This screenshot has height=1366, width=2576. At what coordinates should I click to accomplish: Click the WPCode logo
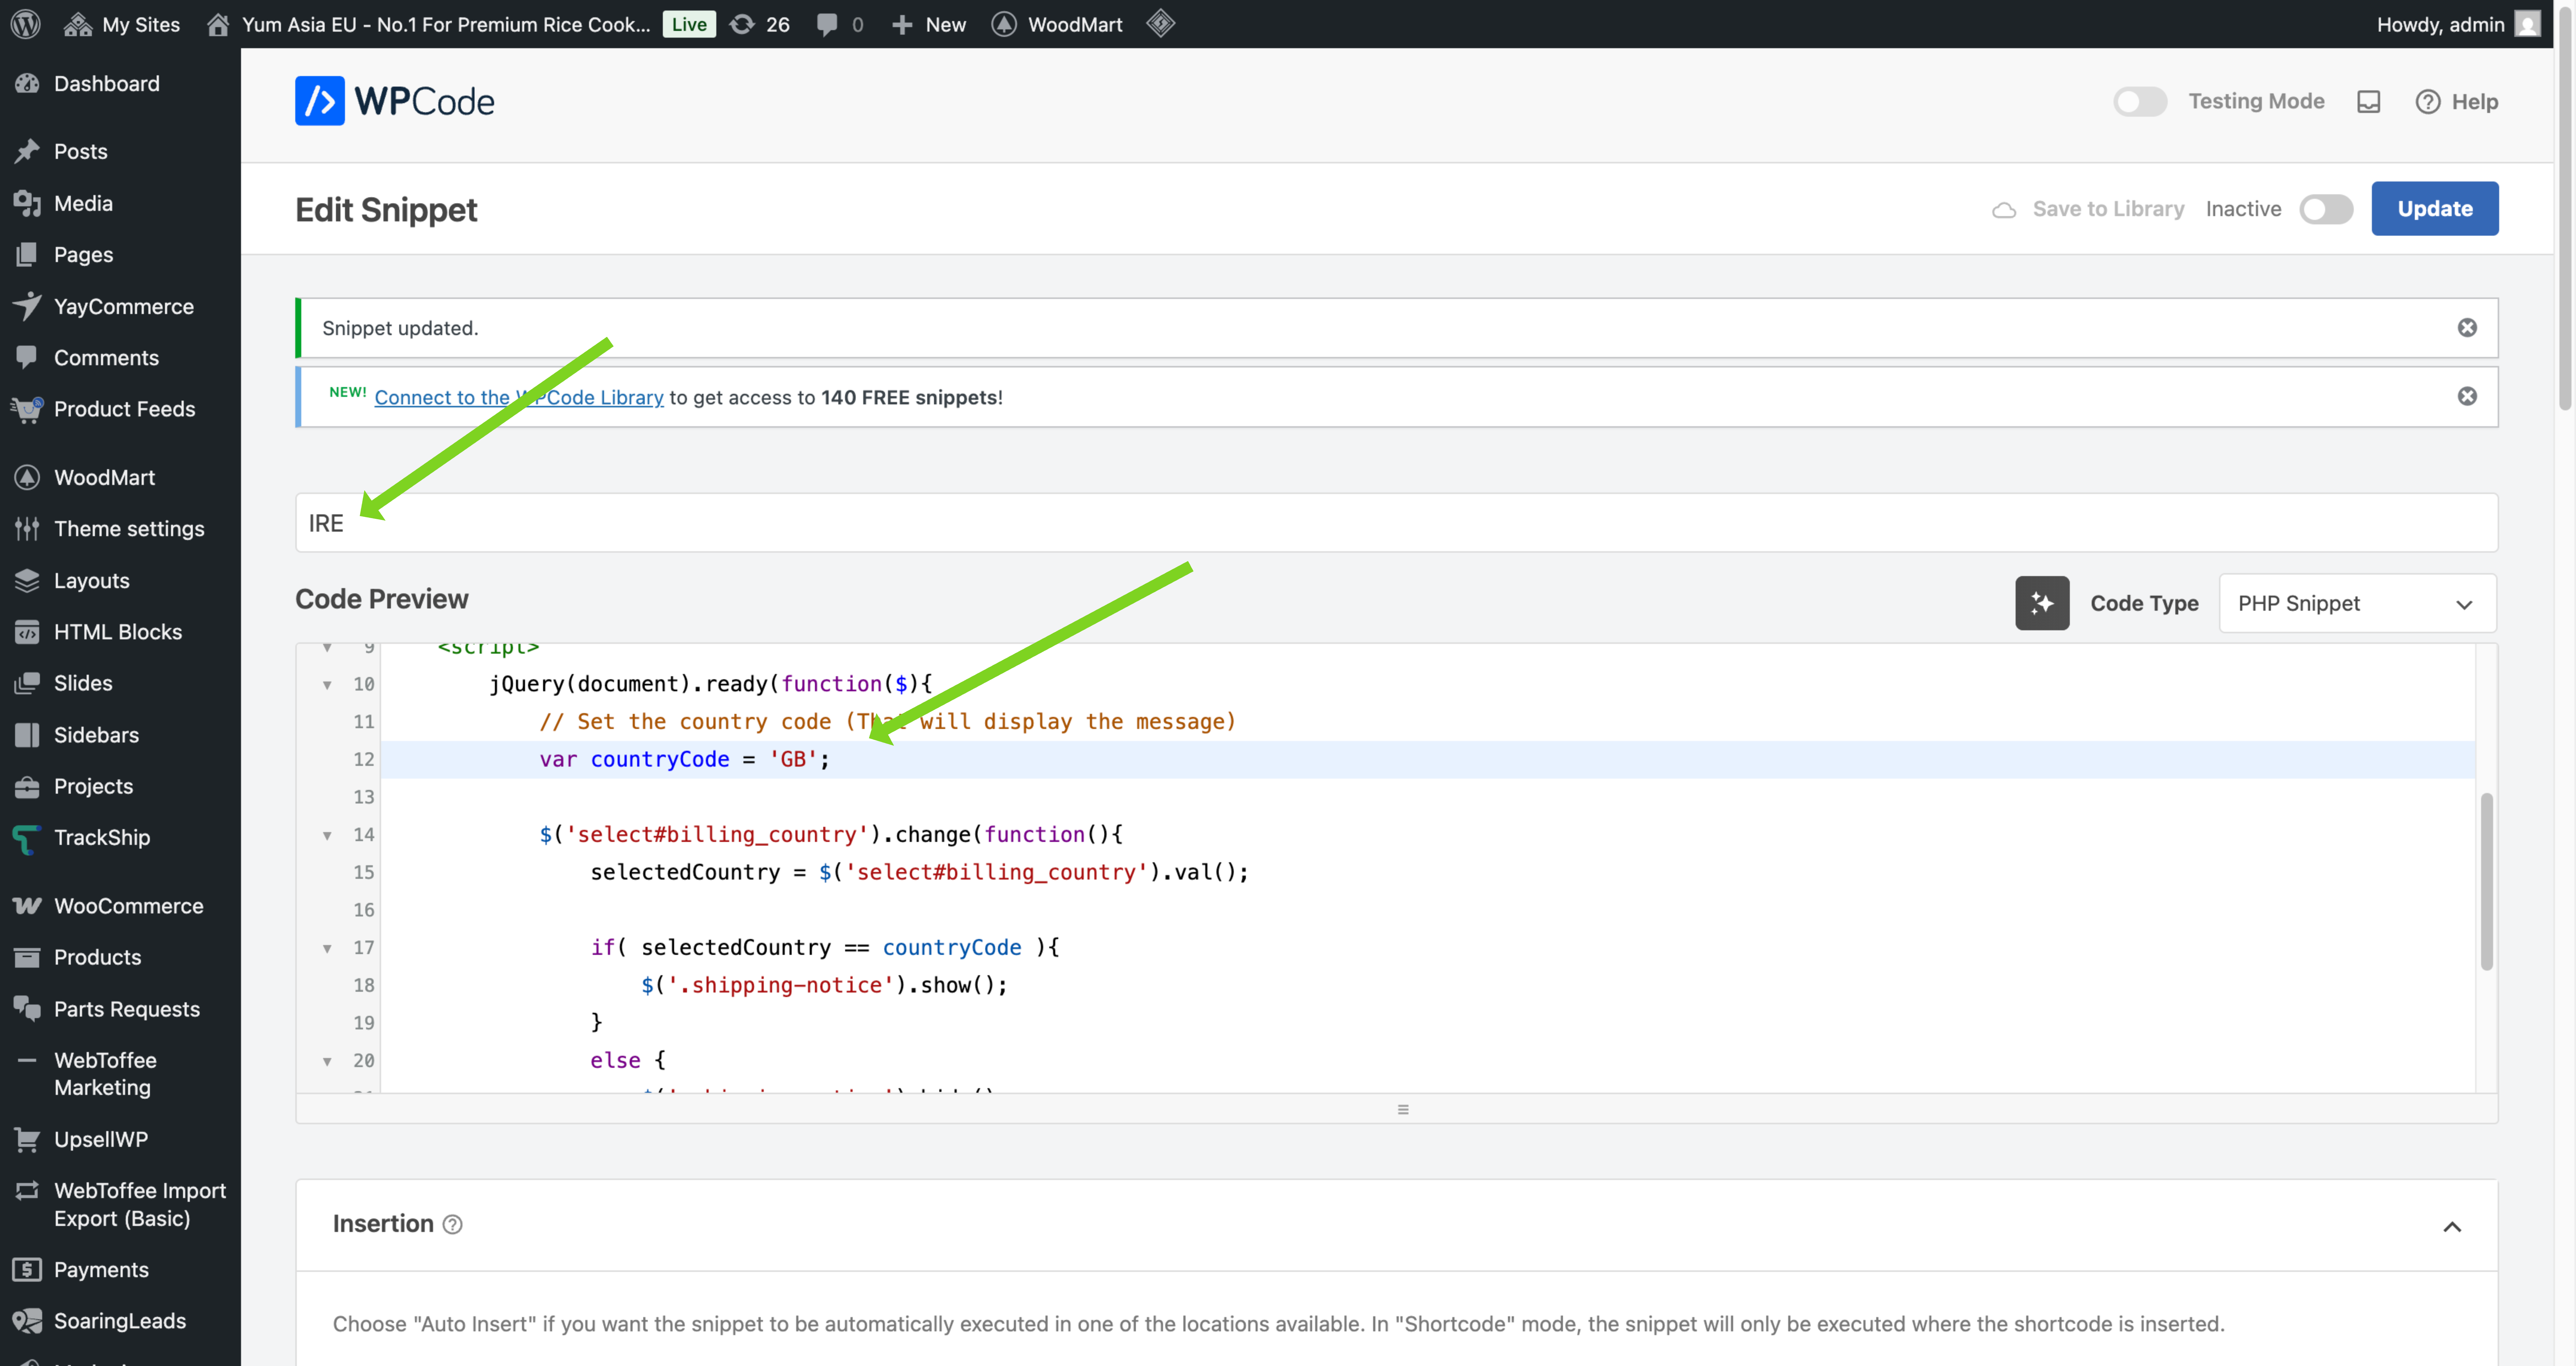pyautogui.click(x=395, y=101)
